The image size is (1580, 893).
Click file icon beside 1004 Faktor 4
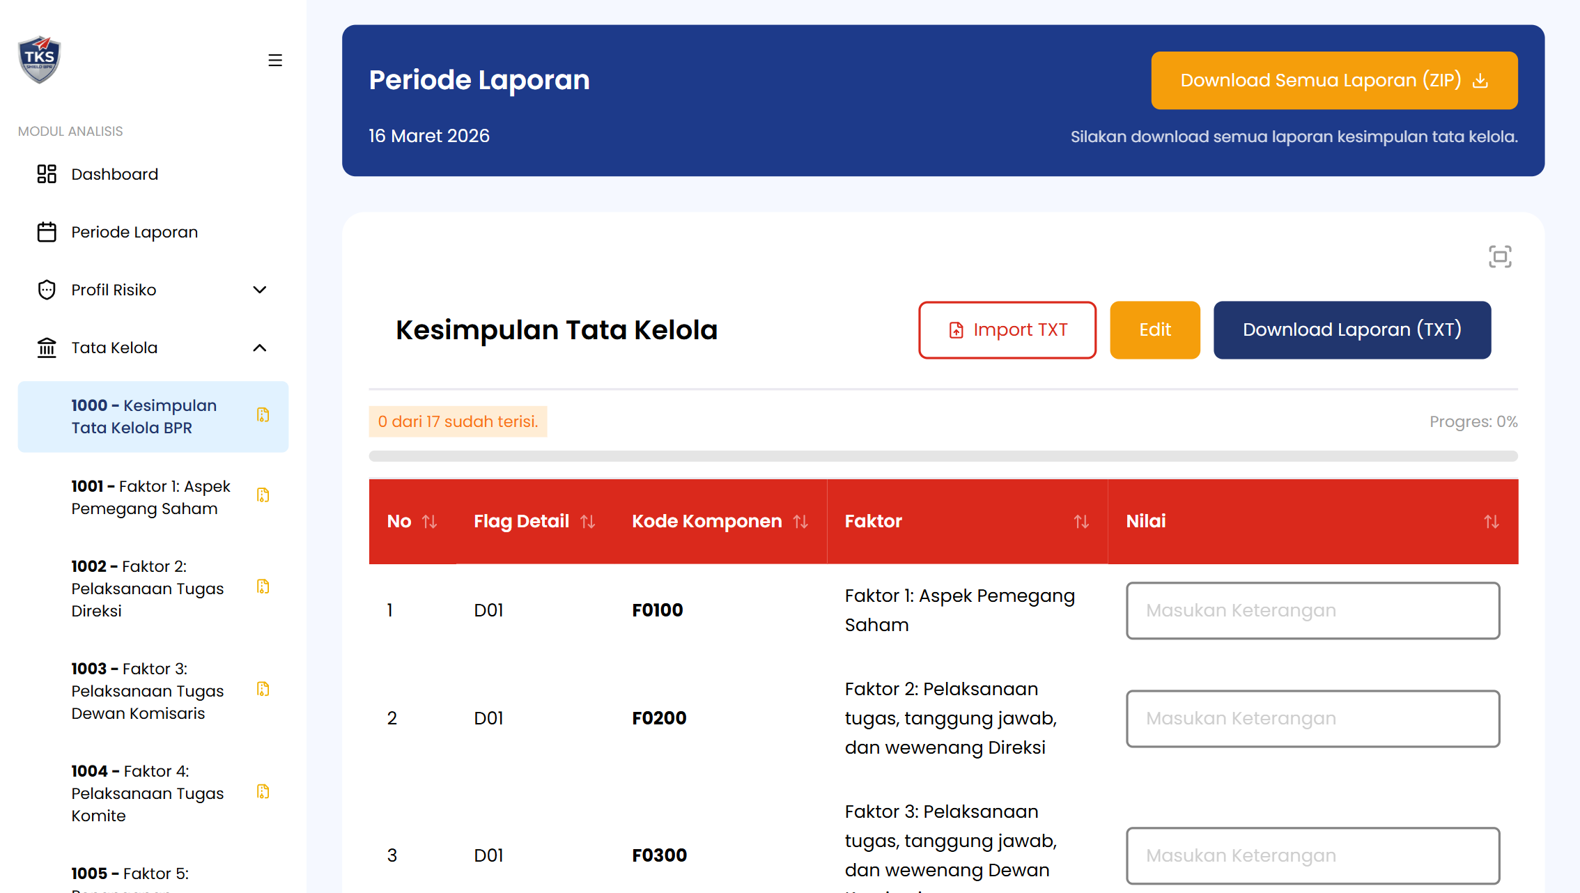tap(263, 791)
